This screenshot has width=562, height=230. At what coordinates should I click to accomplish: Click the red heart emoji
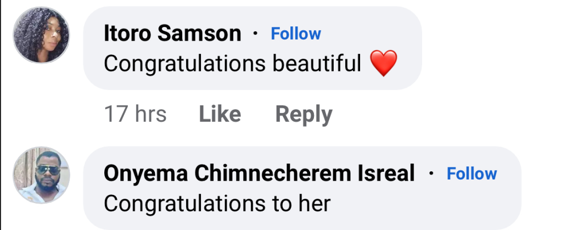pyautogui.click(x=384, y=64)
